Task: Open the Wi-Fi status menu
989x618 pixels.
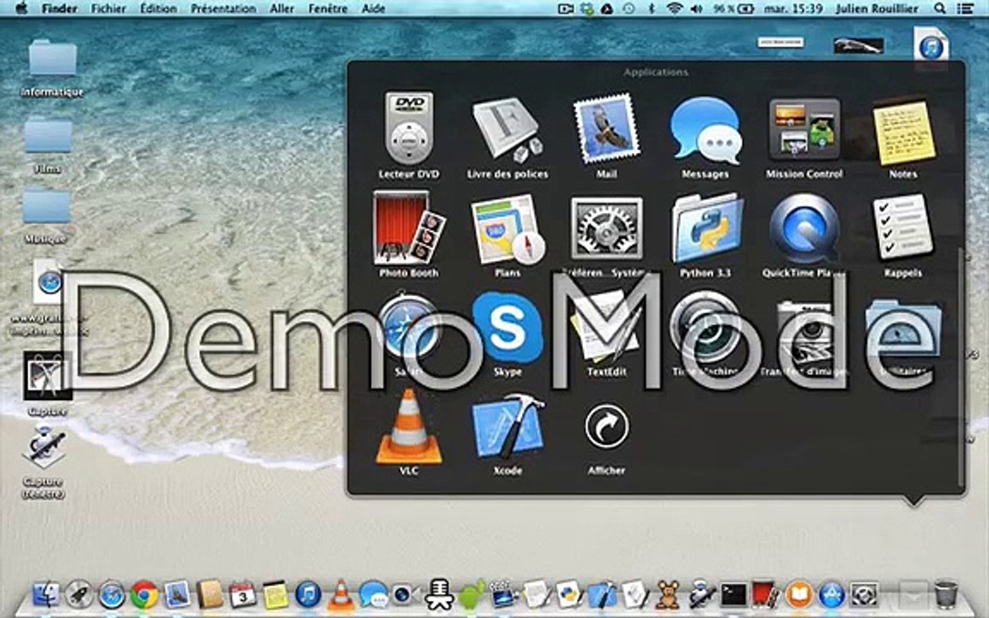Action: [x=674, y=9]
